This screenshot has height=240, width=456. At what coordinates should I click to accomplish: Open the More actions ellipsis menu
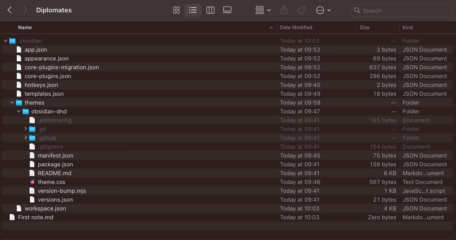pyautogui.click(x=323, y=10)
